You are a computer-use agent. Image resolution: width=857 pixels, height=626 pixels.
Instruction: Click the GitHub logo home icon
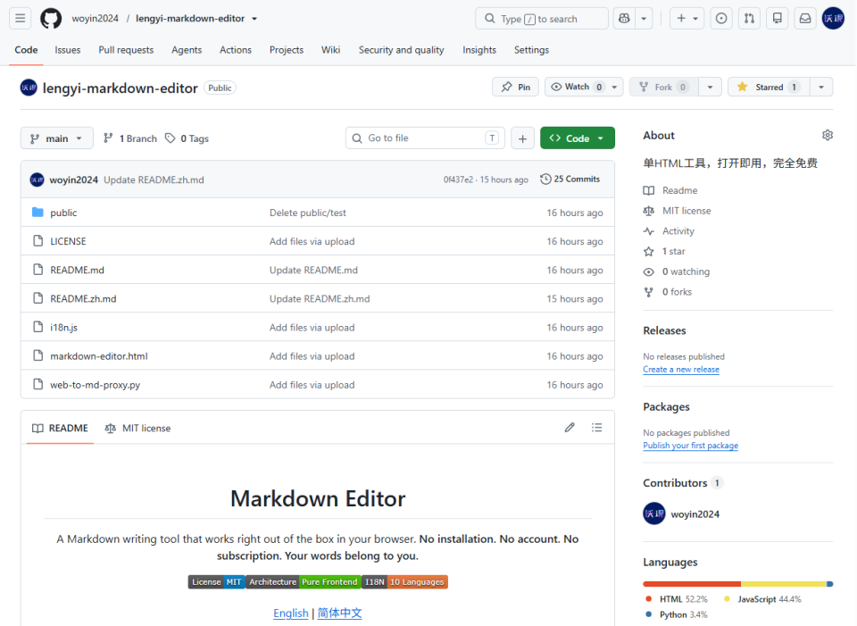51,19
